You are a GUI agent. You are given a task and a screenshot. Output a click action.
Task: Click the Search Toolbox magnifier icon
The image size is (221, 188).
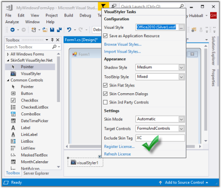pyautogui.click(x=54, y=47)
